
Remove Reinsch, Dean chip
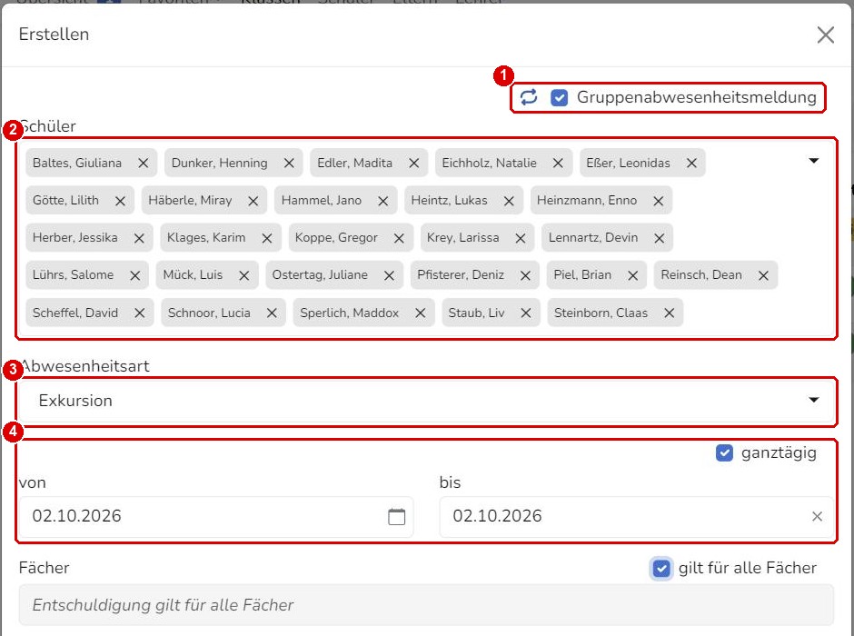763,275
